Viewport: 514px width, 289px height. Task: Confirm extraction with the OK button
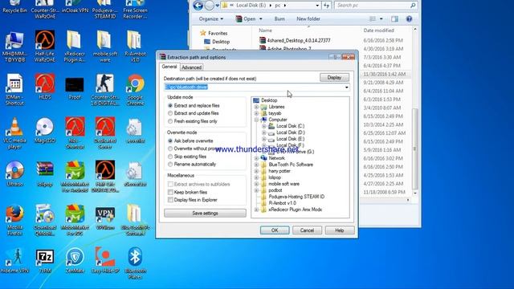click(275, 230)
